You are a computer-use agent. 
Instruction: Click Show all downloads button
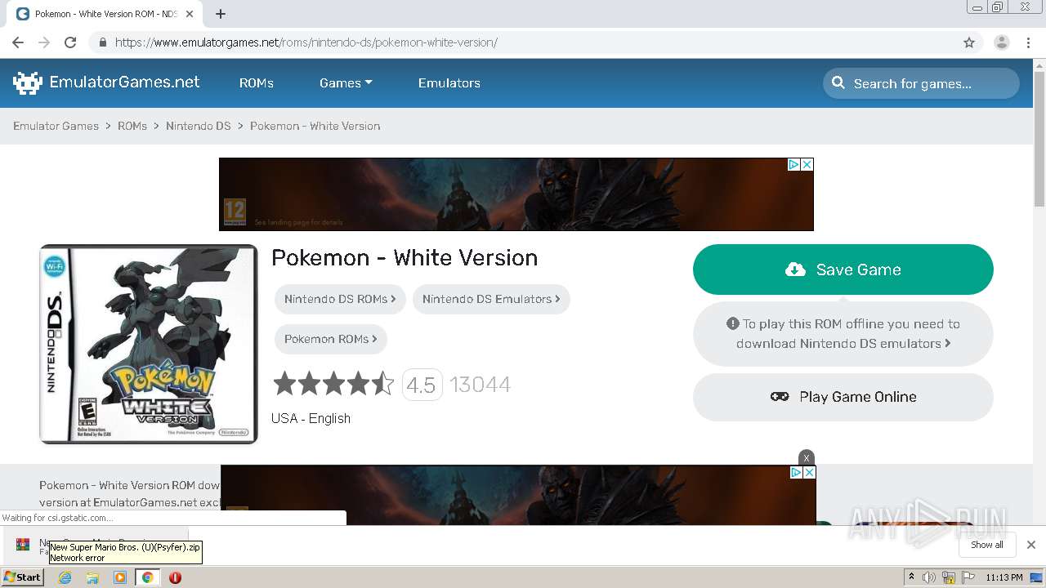click(987, 545)
